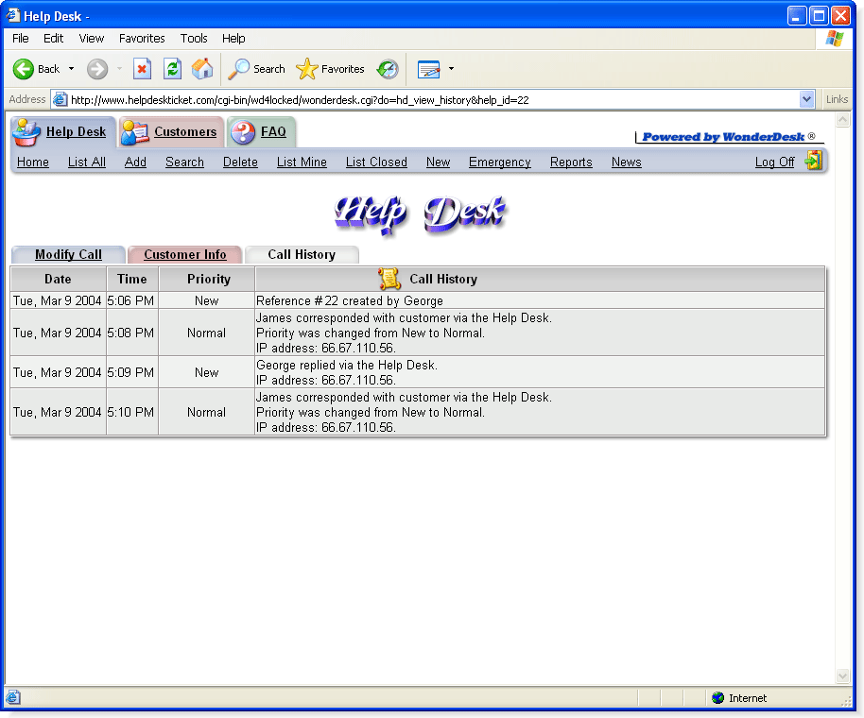This screenshot has width=864, height=718.
Task: Click the Search navigation link
Action: (184, 162)
